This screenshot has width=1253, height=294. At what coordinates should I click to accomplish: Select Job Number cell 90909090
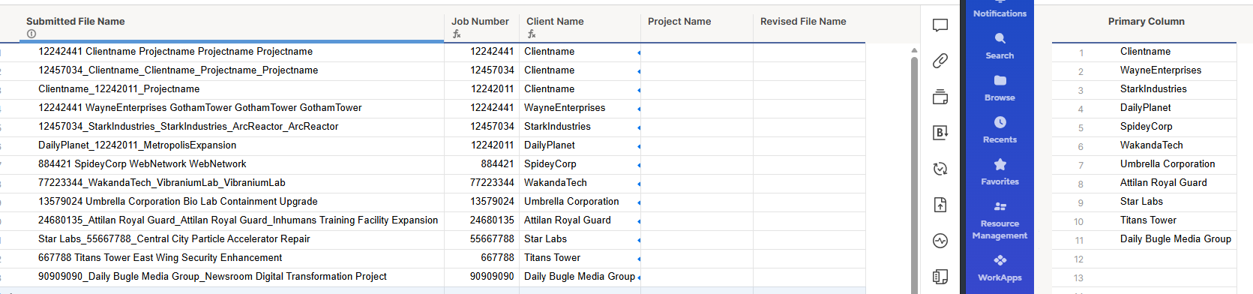pyautogui.click(x=481, y=277)
